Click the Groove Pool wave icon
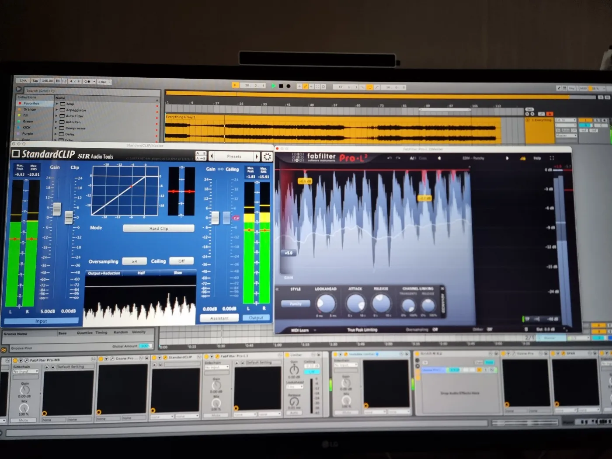Viewport: 612px width, 459px height. pyautogui.click(x=4, y=350)
